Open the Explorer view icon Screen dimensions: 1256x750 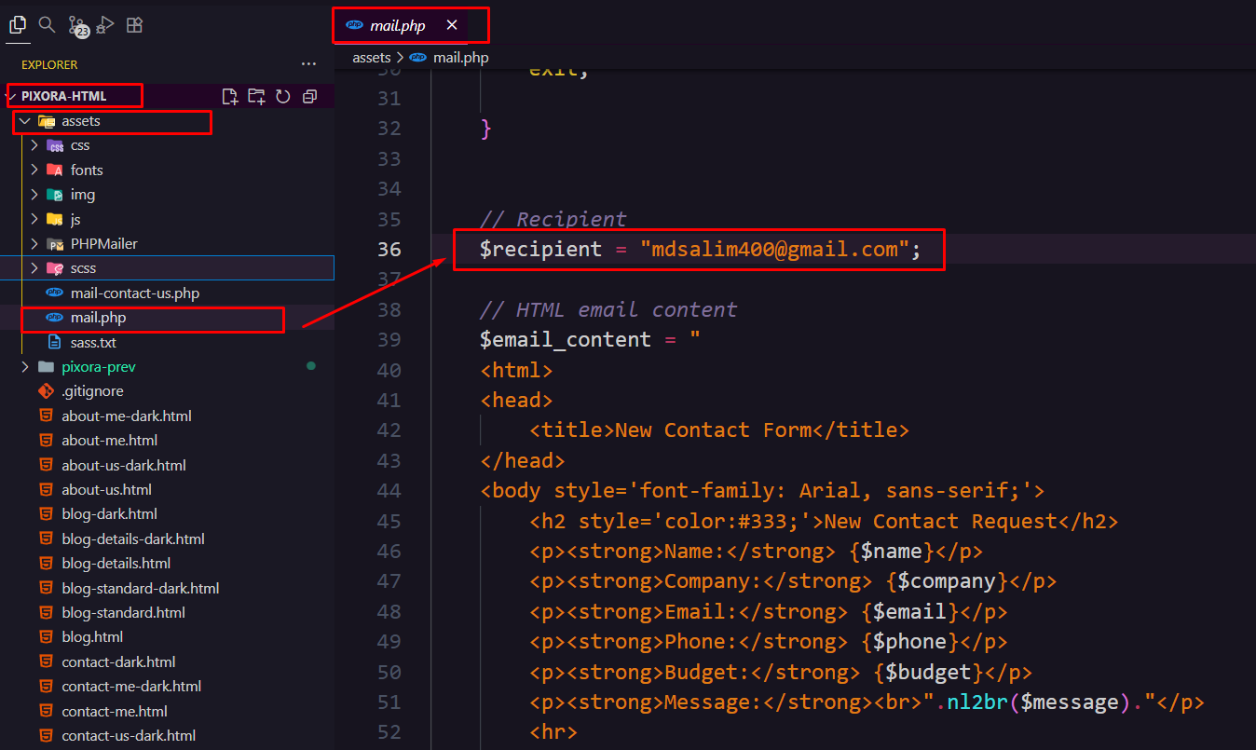coord(17,25)
